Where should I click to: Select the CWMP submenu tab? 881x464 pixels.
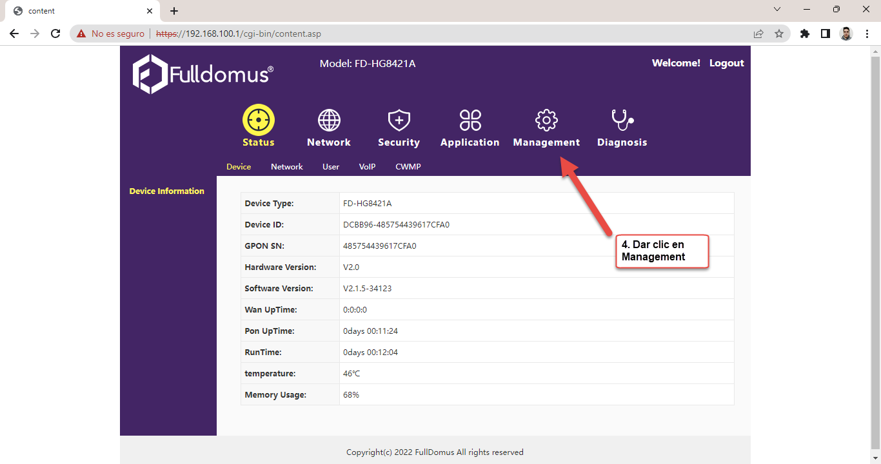pyautogui.click(x=408, y=166)
